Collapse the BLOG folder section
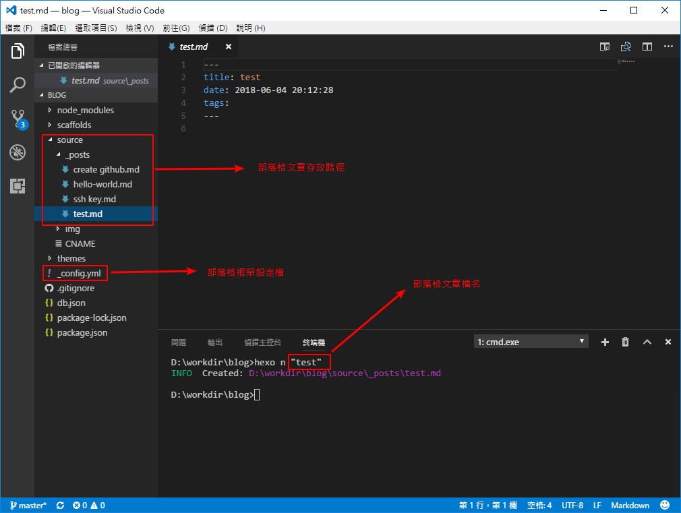 point(42,94)
